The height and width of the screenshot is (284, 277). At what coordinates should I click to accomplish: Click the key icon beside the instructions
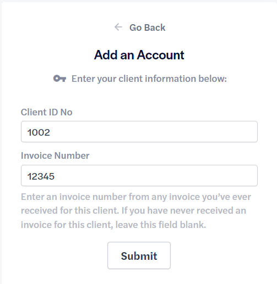point(59,79)
